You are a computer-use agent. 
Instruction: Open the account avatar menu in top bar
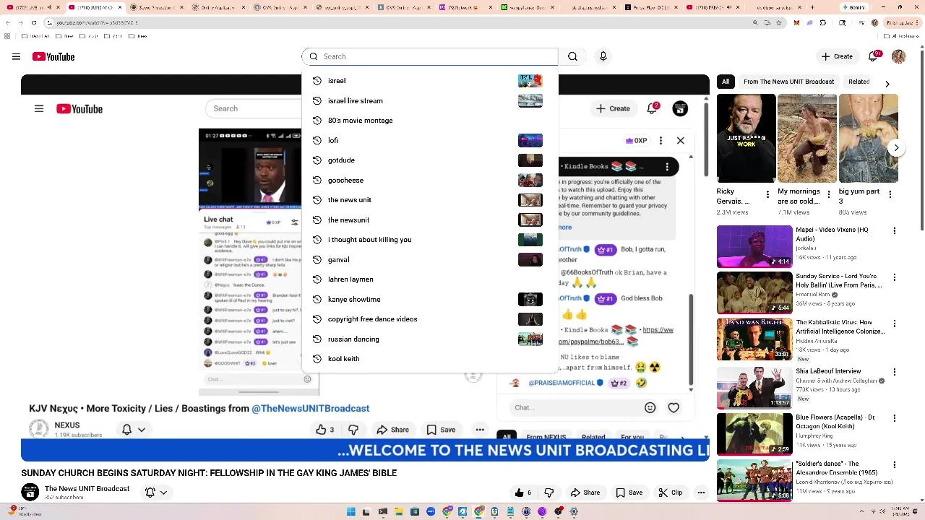(898, 56)
